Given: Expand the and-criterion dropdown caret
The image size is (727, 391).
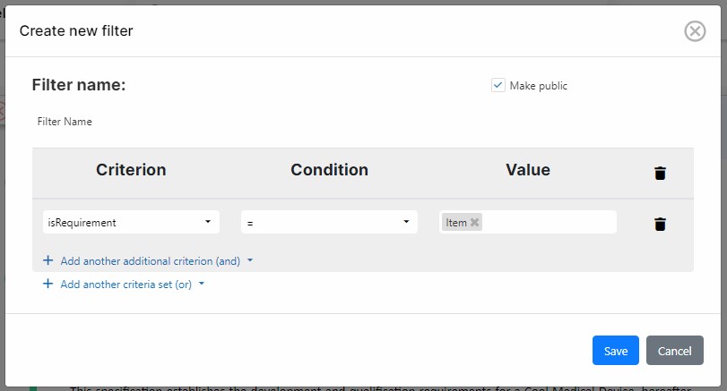Looking at the screenshot, I should coord(250,261).
